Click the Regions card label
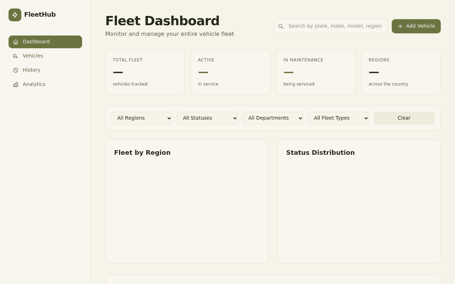Viewport: 455px width, 284px height. [x=379, y=60]
